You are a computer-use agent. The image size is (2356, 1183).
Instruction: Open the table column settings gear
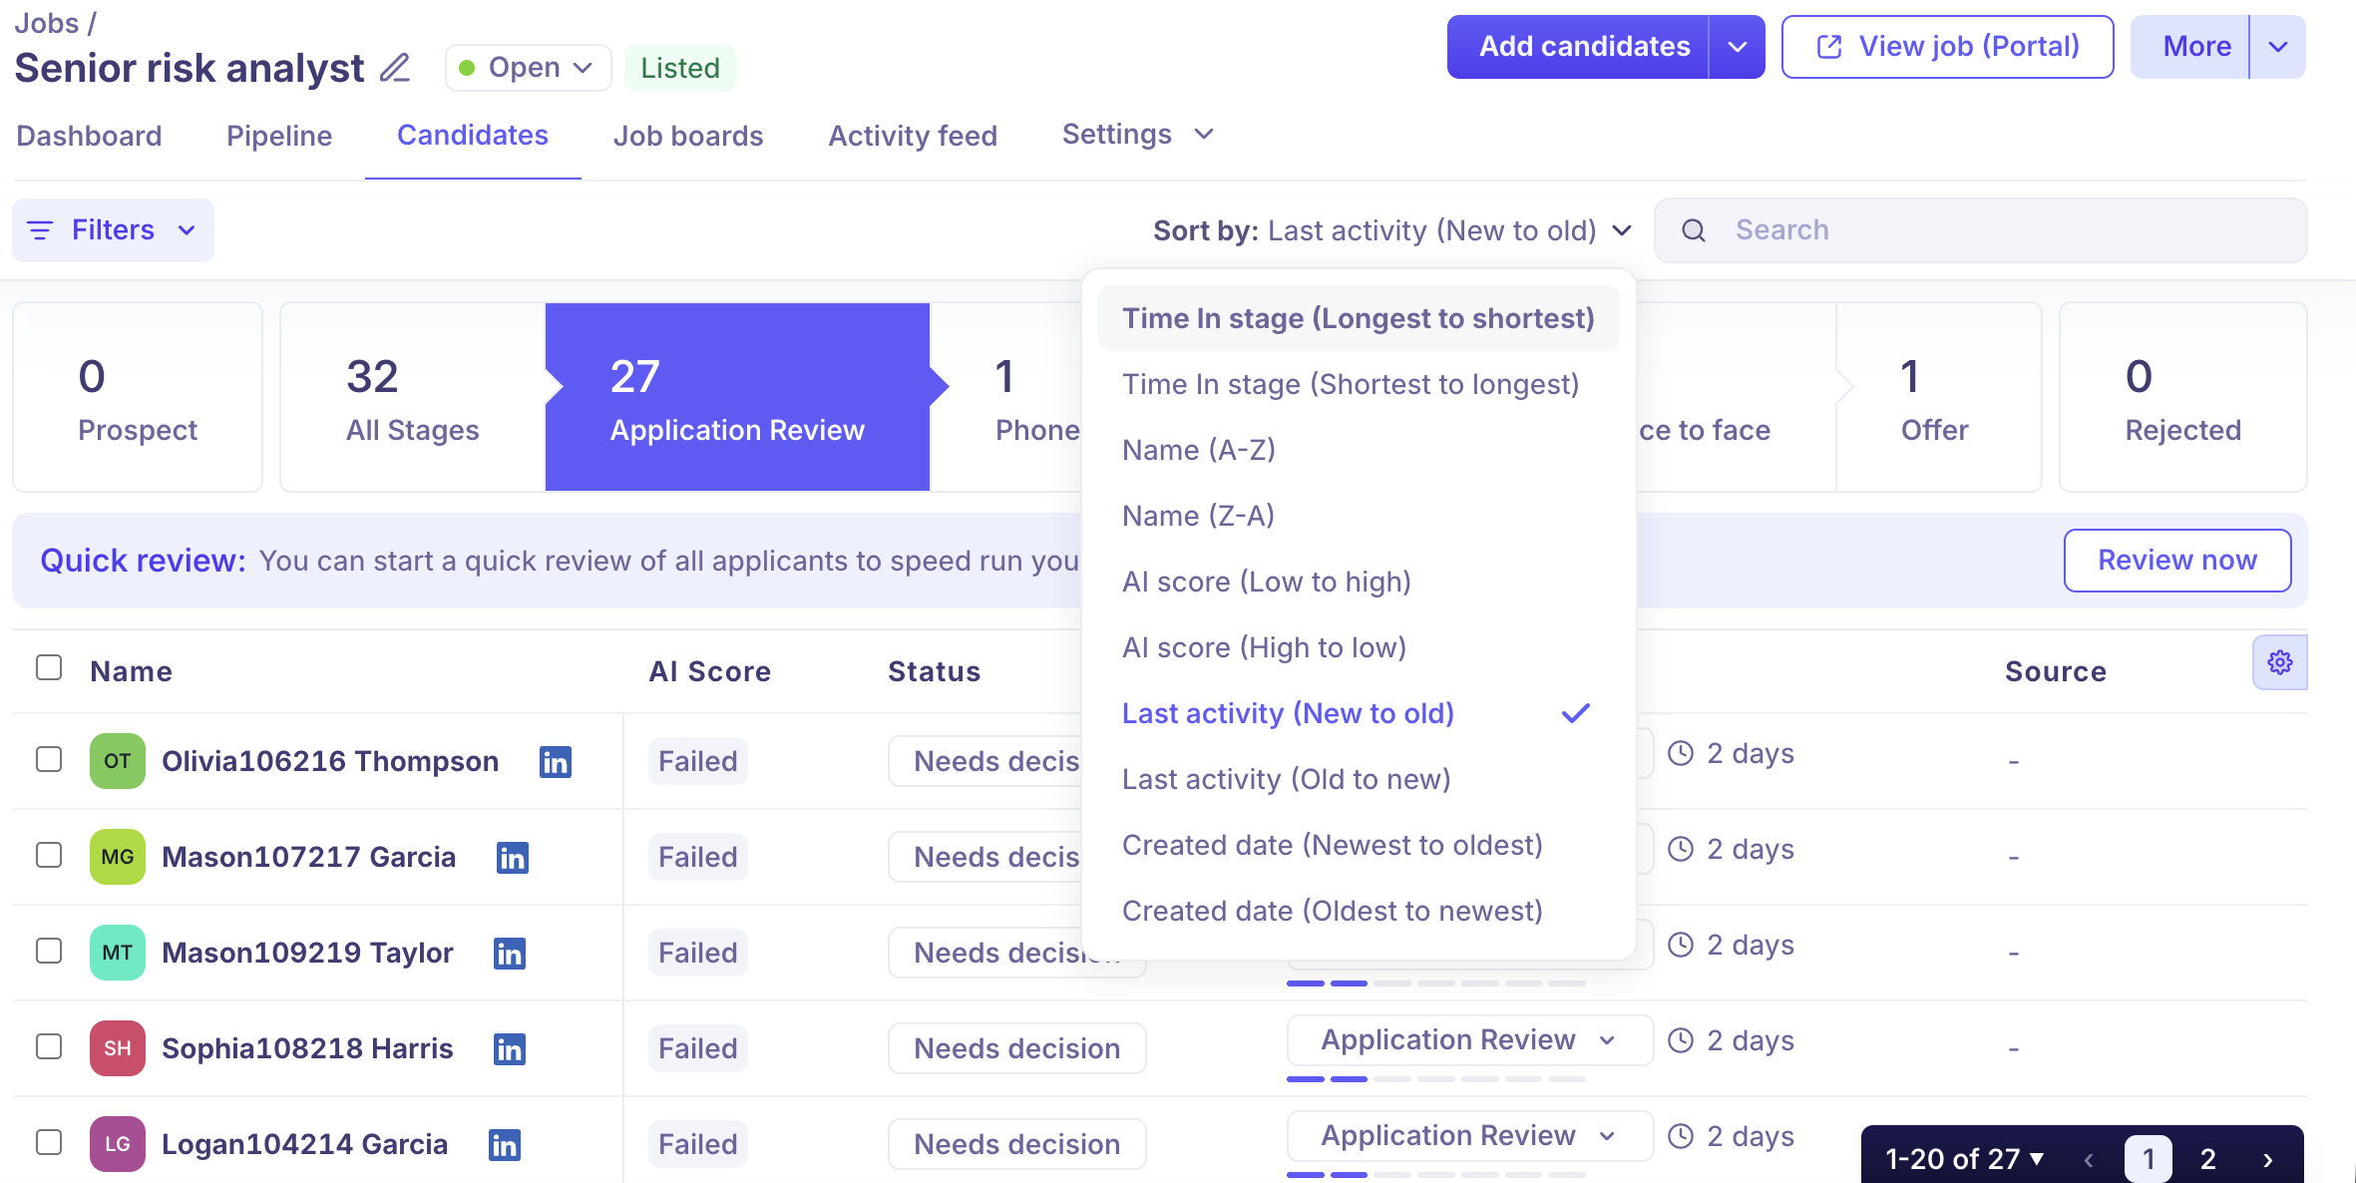click(2279, 663)
